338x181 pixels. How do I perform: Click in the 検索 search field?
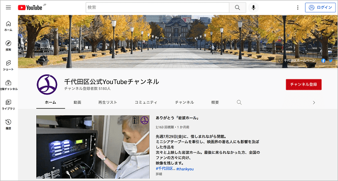(x=157, y=8)
